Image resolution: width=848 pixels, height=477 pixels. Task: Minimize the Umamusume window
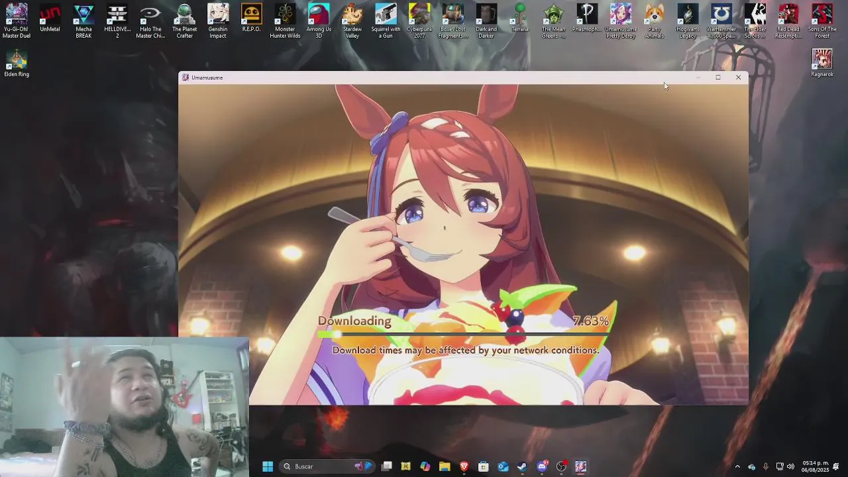point(698,78)
